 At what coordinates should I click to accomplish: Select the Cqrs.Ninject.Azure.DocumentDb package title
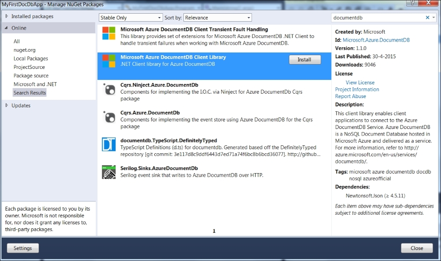pyautogui.click(x=159, y=85)
